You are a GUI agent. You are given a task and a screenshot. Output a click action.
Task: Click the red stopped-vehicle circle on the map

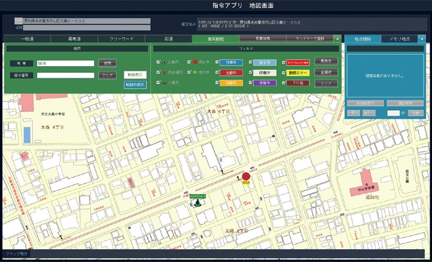246,176
